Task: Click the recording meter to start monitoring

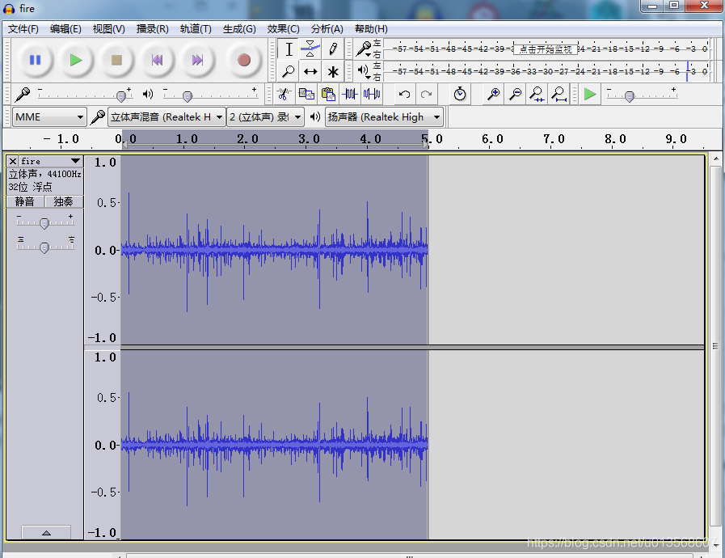Action: click(545, 49)
